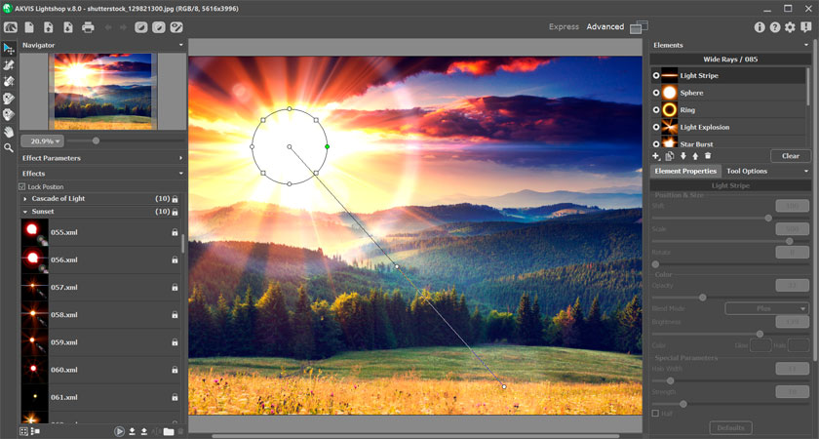819x439 pixels.
Task: Toggle visibility of Sphere element
Action: click(x=656, y=93)
